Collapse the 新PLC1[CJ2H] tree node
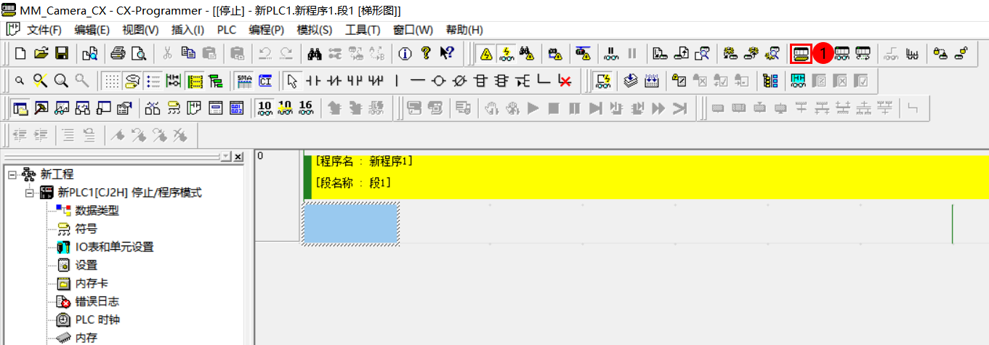989x345 pixels. pyautogui.click(x=29, y=193)
